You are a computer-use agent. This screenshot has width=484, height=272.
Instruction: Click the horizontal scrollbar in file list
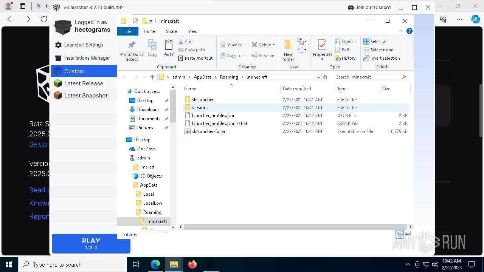click(296, 227)
